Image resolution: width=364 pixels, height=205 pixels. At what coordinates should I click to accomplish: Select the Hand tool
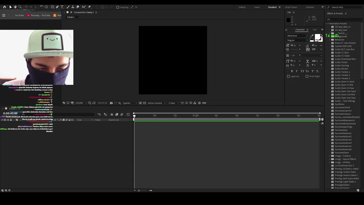click(15, 7)
